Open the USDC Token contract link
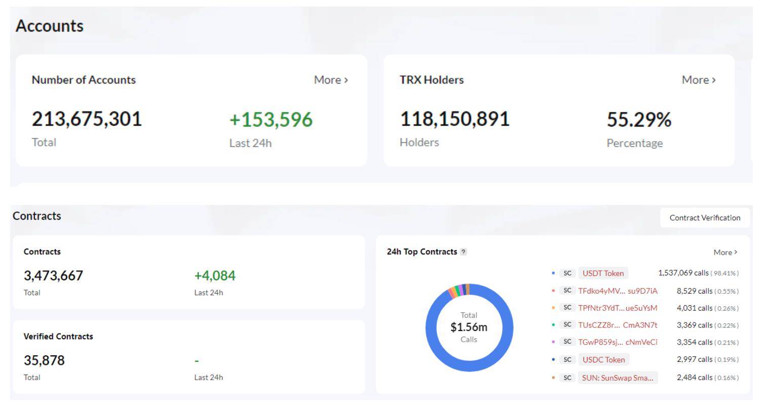768x411 pixels. click(x=603, y=360)
